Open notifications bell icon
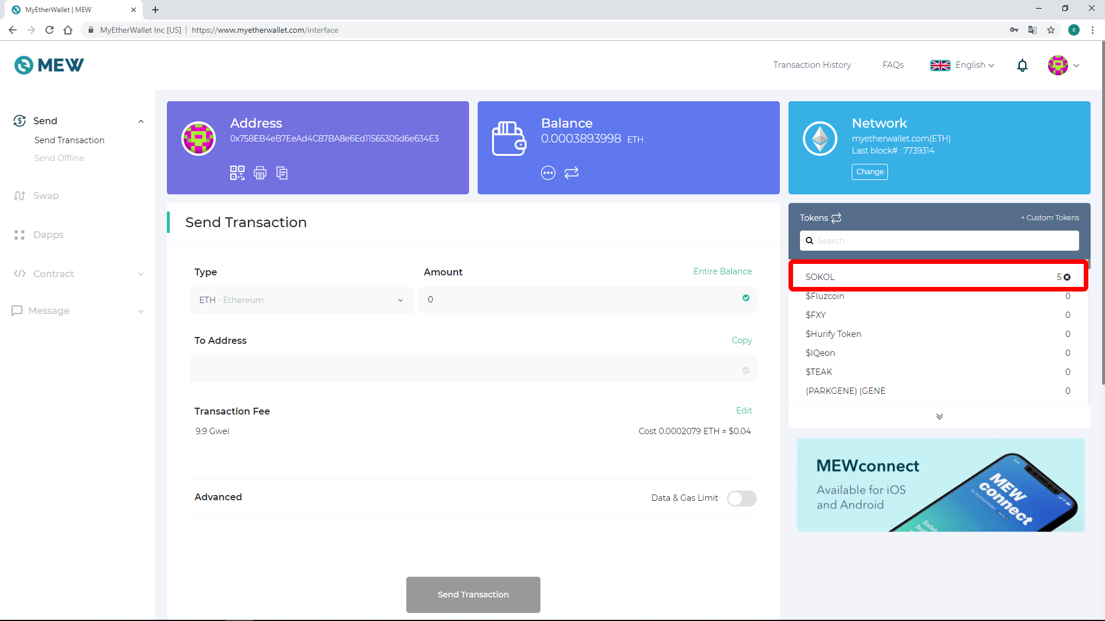1105x621 pixels. point(1022,65)
